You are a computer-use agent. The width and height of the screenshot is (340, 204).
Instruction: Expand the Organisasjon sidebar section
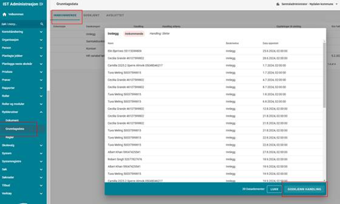pyautogui.click(x=41, y=40)
